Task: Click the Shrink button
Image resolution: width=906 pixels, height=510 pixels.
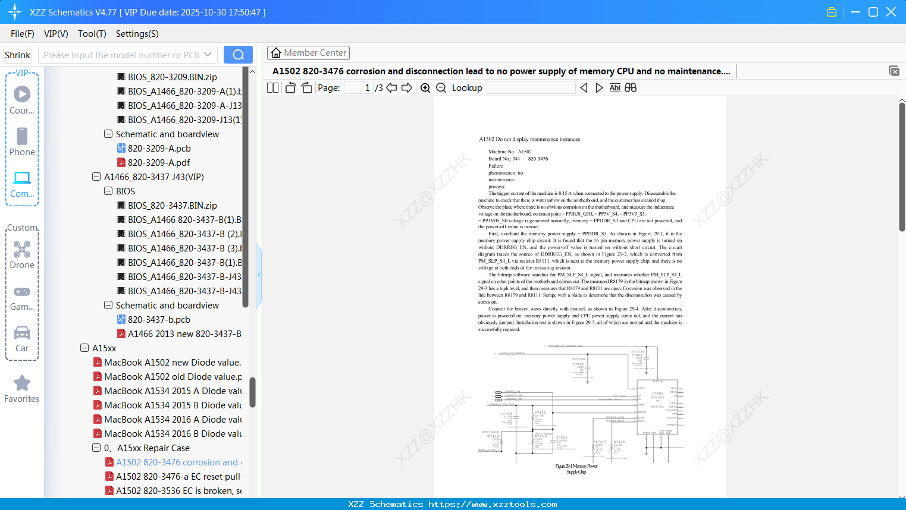Action: (18, 55)
